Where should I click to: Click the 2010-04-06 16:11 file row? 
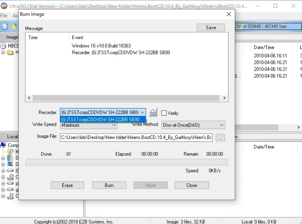click(270, 56)
